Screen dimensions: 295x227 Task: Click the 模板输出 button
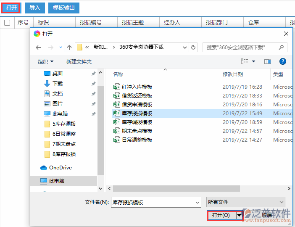click(63, 8)
